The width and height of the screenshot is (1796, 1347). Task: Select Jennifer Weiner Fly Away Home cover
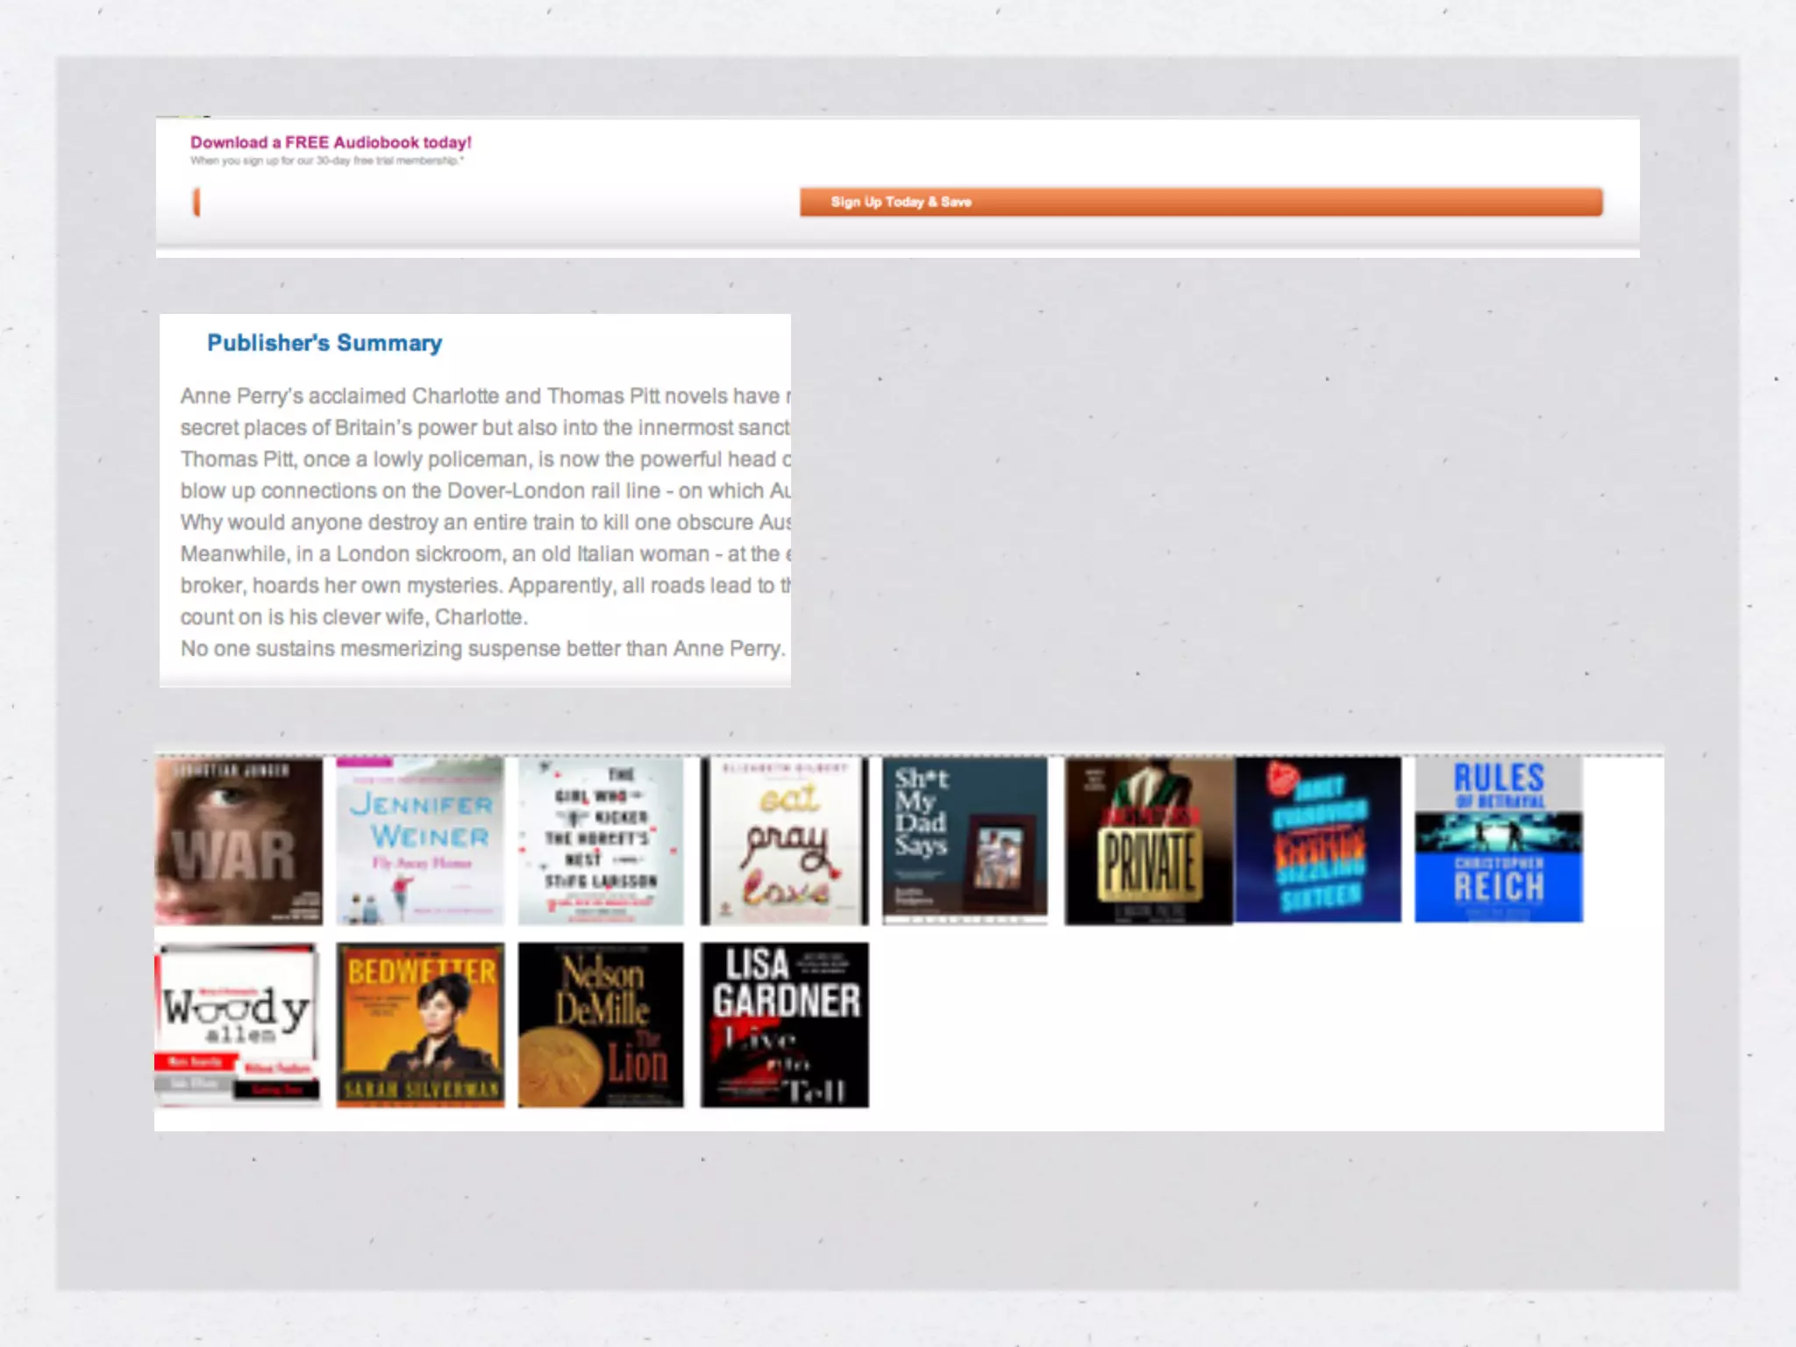tap(420, 841)
